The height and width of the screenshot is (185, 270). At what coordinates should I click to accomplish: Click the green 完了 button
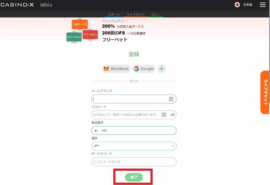[x=134, y=177]
